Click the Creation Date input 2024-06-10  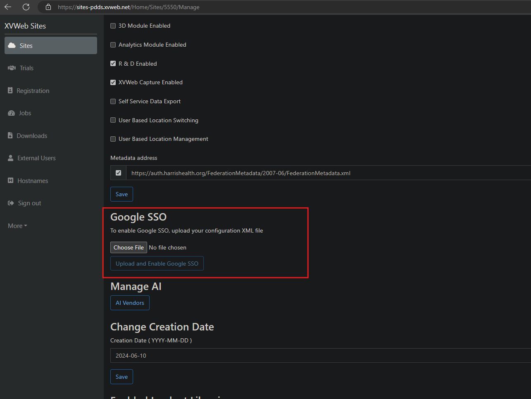[x=321, y=356]
